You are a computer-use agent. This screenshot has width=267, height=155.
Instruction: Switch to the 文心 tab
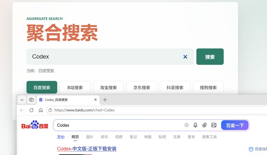tap(60, 137)
